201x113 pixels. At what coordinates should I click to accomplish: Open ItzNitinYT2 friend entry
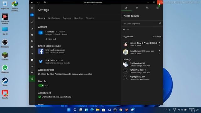pos(142,71)
